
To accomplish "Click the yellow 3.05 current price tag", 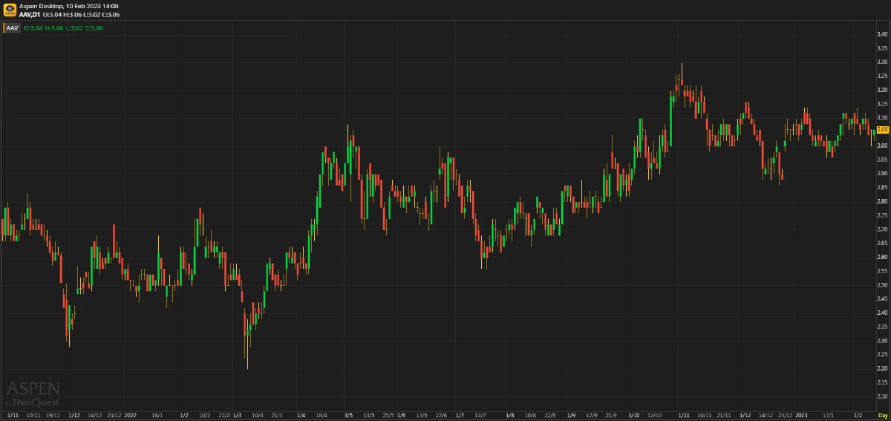I will coord(883,129).
